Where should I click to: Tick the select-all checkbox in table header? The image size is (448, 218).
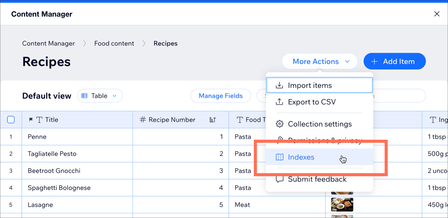click(x=11, y=120)
